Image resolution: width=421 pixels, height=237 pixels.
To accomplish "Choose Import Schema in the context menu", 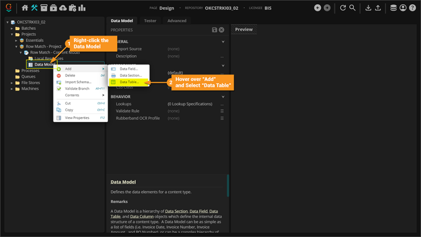I will pos(80,82).
